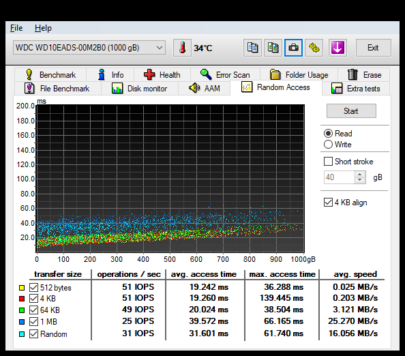This screenshot has width=405, height=356.
Task: Open the Help menu
Action: coord(43,28)
